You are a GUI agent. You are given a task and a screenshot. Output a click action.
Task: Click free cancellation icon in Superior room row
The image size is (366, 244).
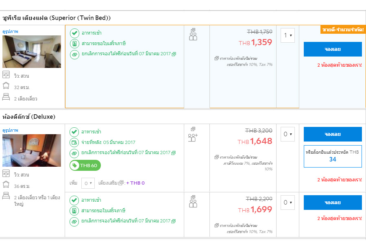(74, 54)
